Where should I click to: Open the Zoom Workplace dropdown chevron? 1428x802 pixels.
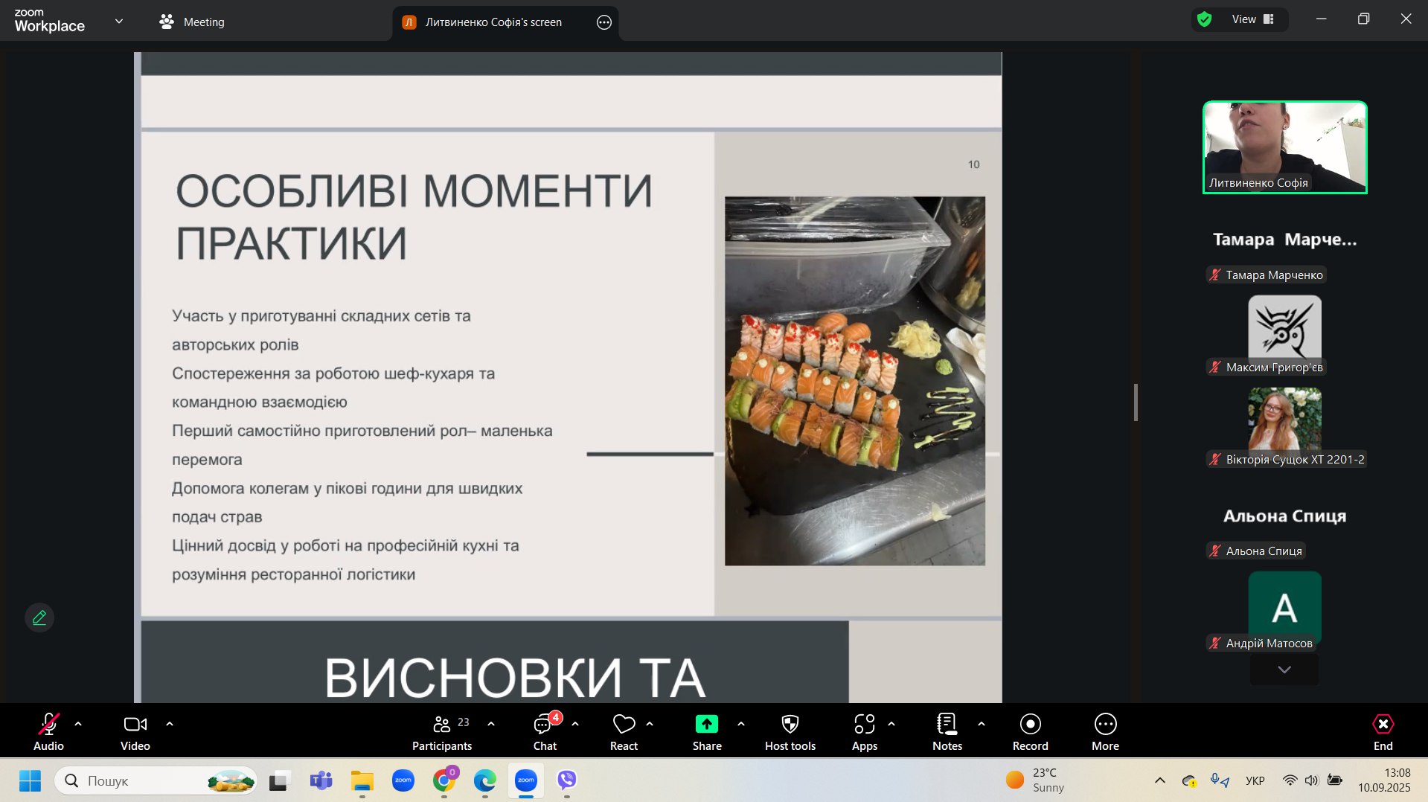coord(119,22)
